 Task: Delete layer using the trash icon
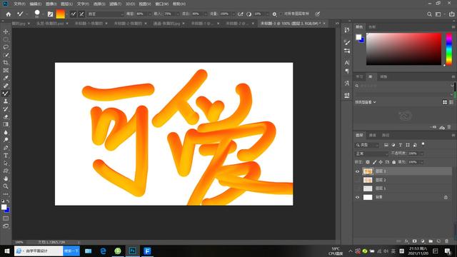point(447,241)
